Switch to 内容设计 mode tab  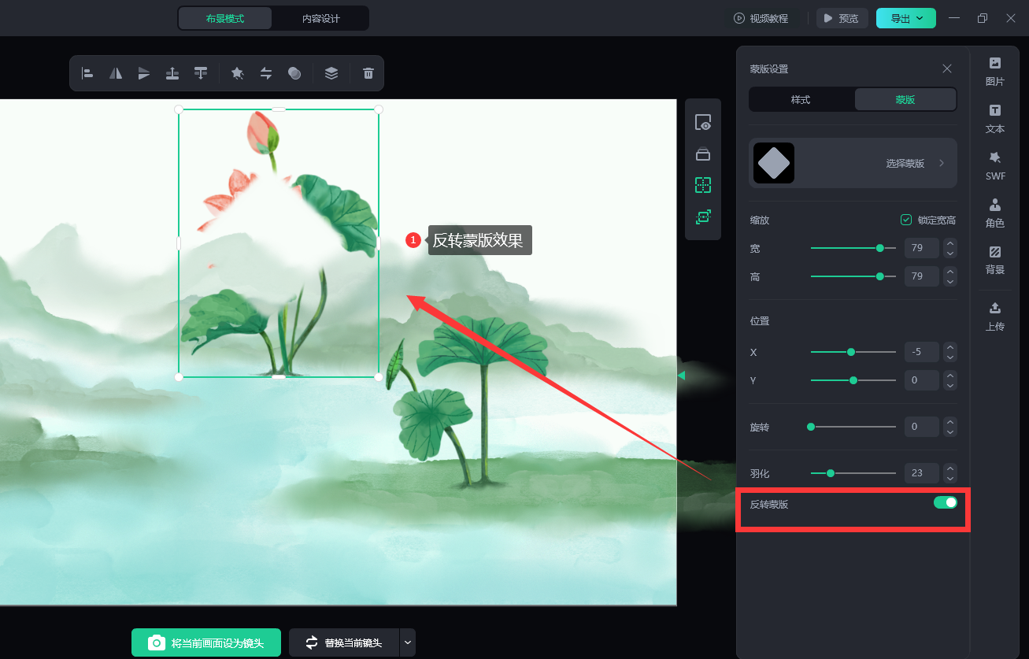(x=320, y=18)
